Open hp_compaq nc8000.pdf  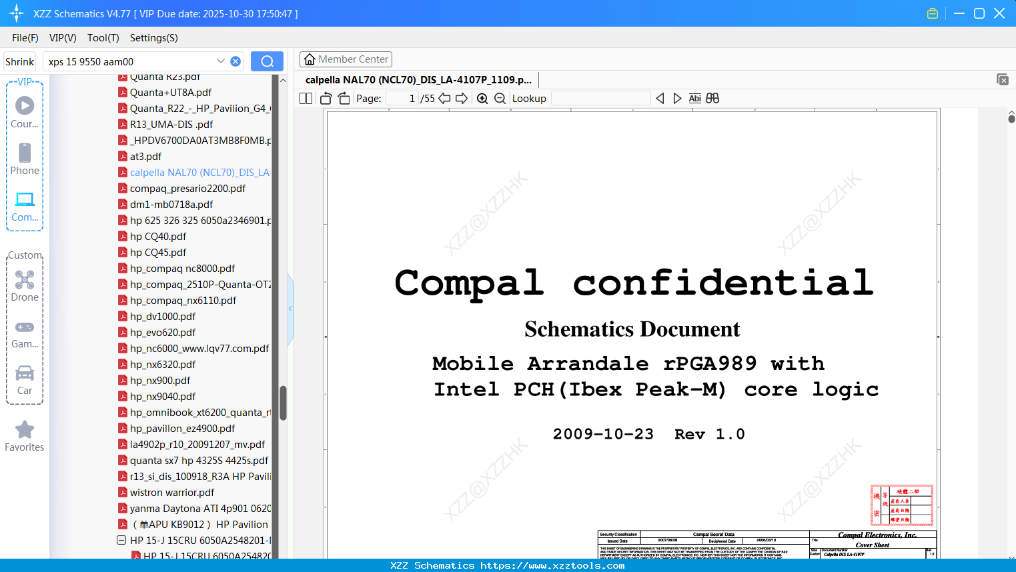point(182,269)
